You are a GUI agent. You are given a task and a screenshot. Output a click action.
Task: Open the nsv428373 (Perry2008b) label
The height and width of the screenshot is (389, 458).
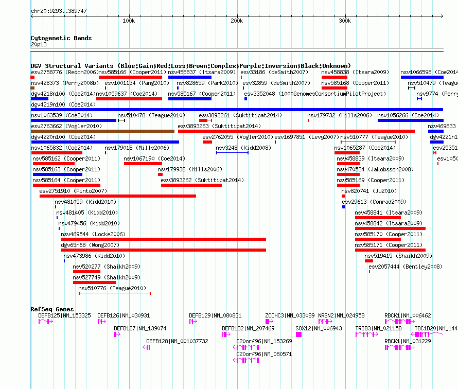click(65, 83)
